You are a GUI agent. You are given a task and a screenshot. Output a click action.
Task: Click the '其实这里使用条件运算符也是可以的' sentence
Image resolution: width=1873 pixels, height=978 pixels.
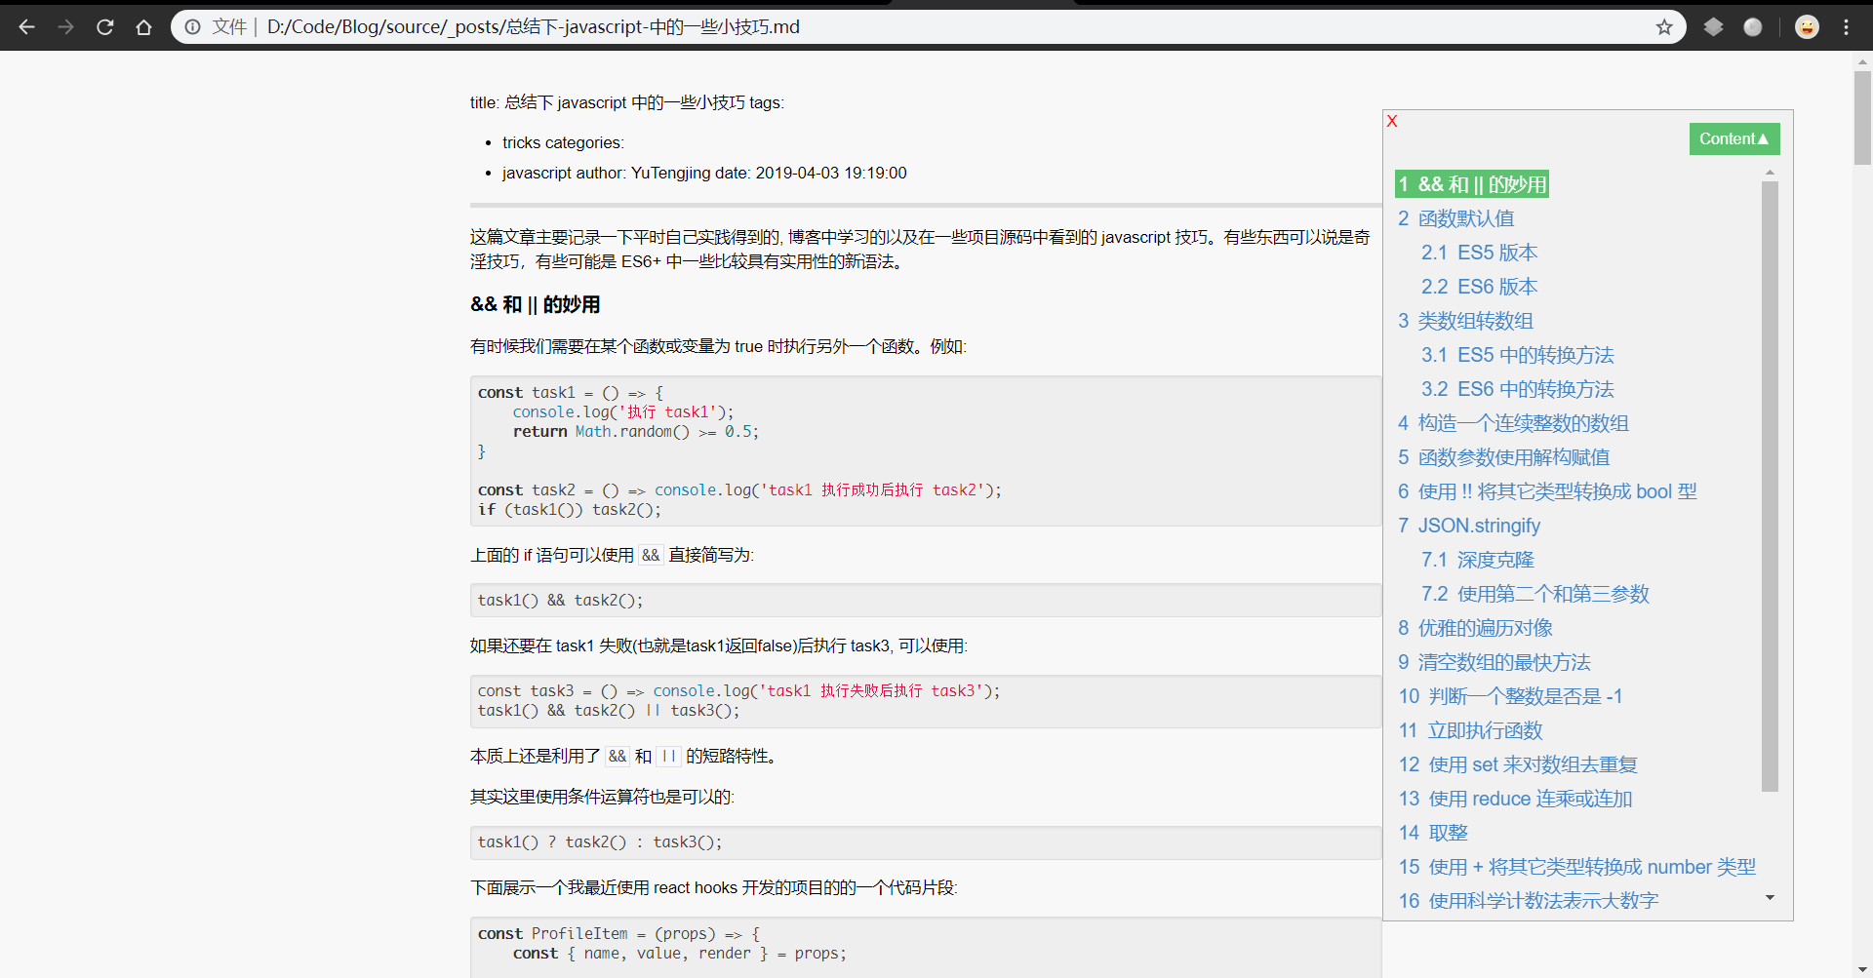602,797
